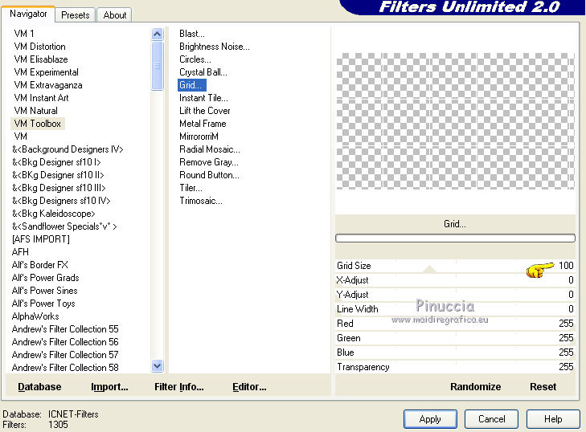This screenshot has height=432, width=586.
Task: Randomize the filter settings
Action: point(475,387)
